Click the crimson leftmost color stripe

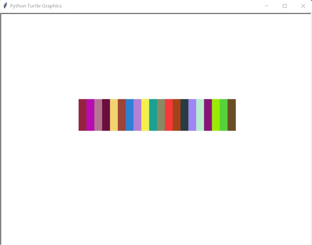[x=82, y=115]
